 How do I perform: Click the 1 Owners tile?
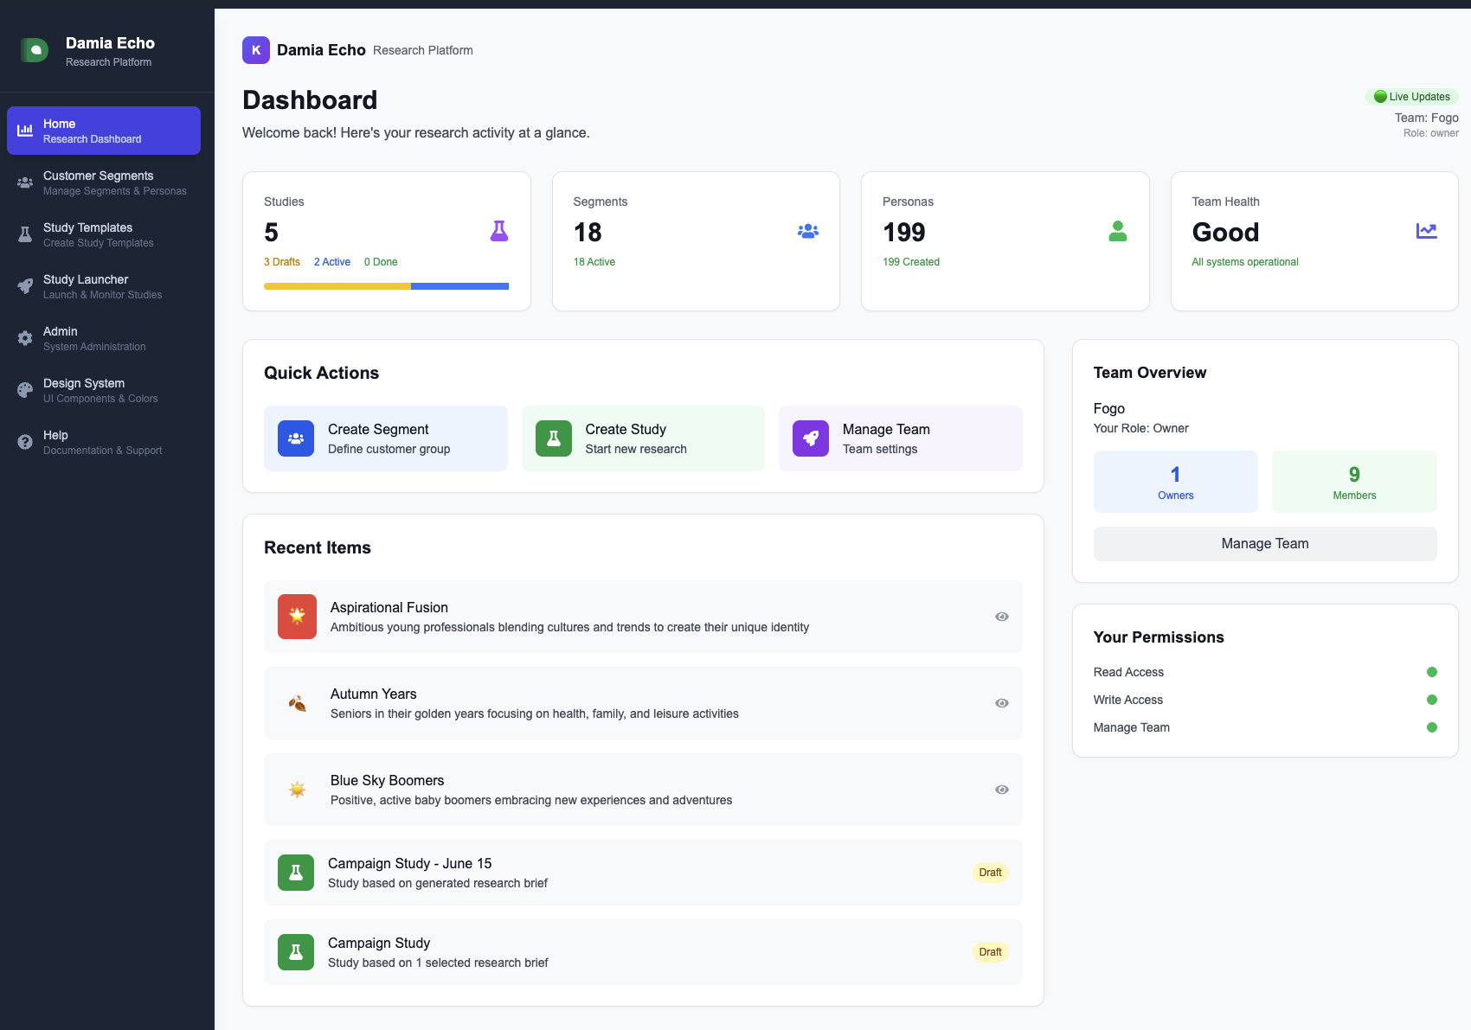coord(1176,482)
